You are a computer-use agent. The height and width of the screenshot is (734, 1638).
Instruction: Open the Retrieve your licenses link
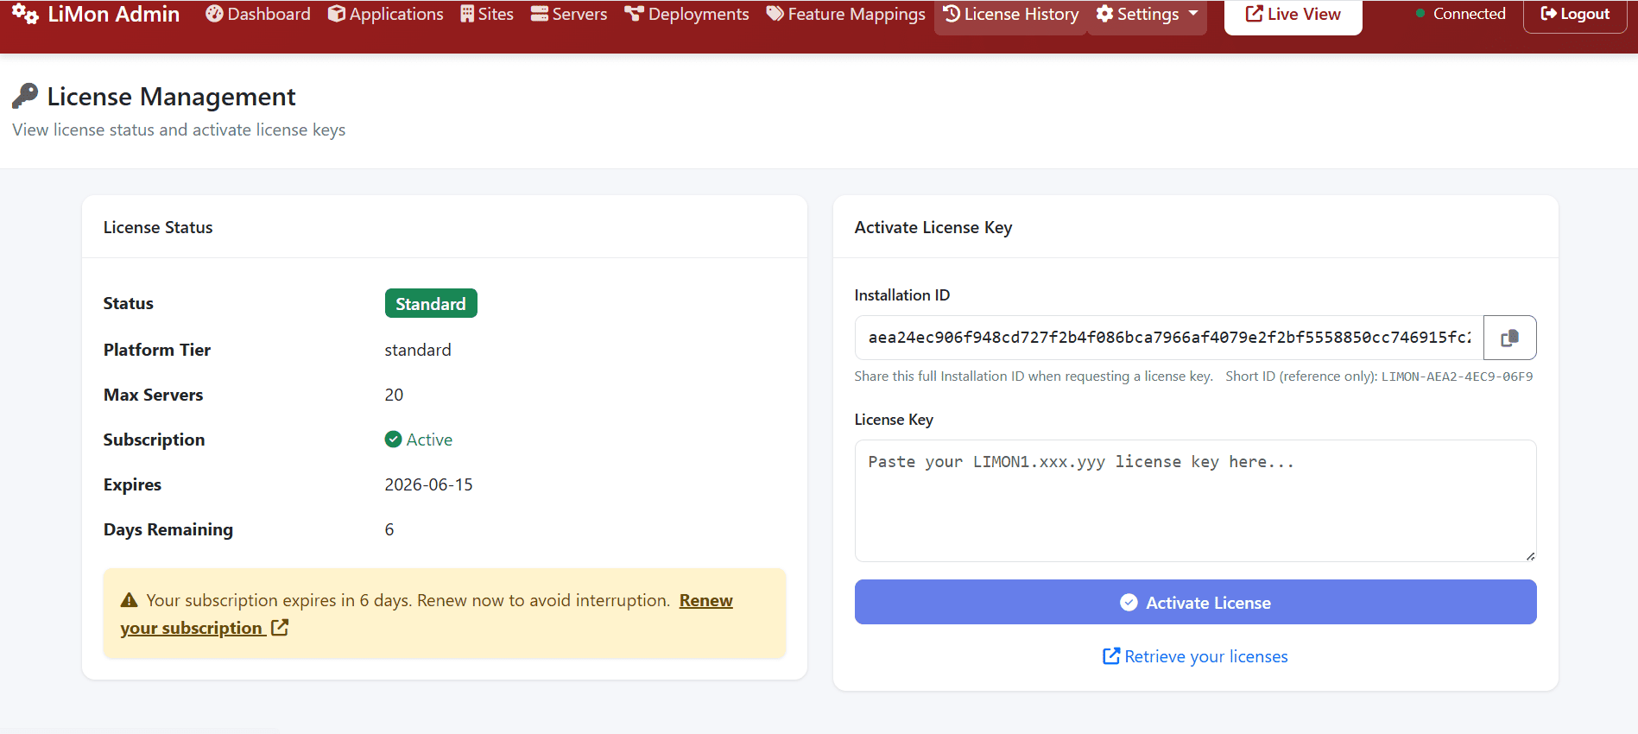[x=1195, y=656]
